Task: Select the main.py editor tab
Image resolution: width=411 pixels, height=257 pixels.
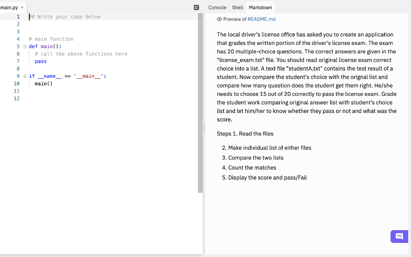Action: 10,7
